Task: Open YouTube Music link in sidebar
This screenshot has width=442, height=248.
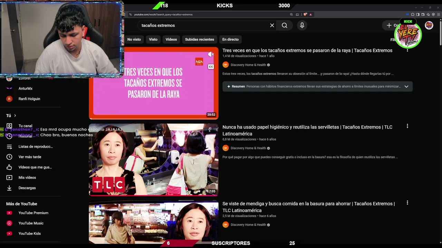Action: click(x=30, y=223)
